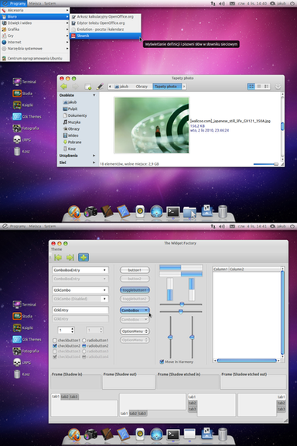Open terminal icon in dock below Widget Factory
The height and width of the screenshot is (446, 297).
click(x=173, y=434)
